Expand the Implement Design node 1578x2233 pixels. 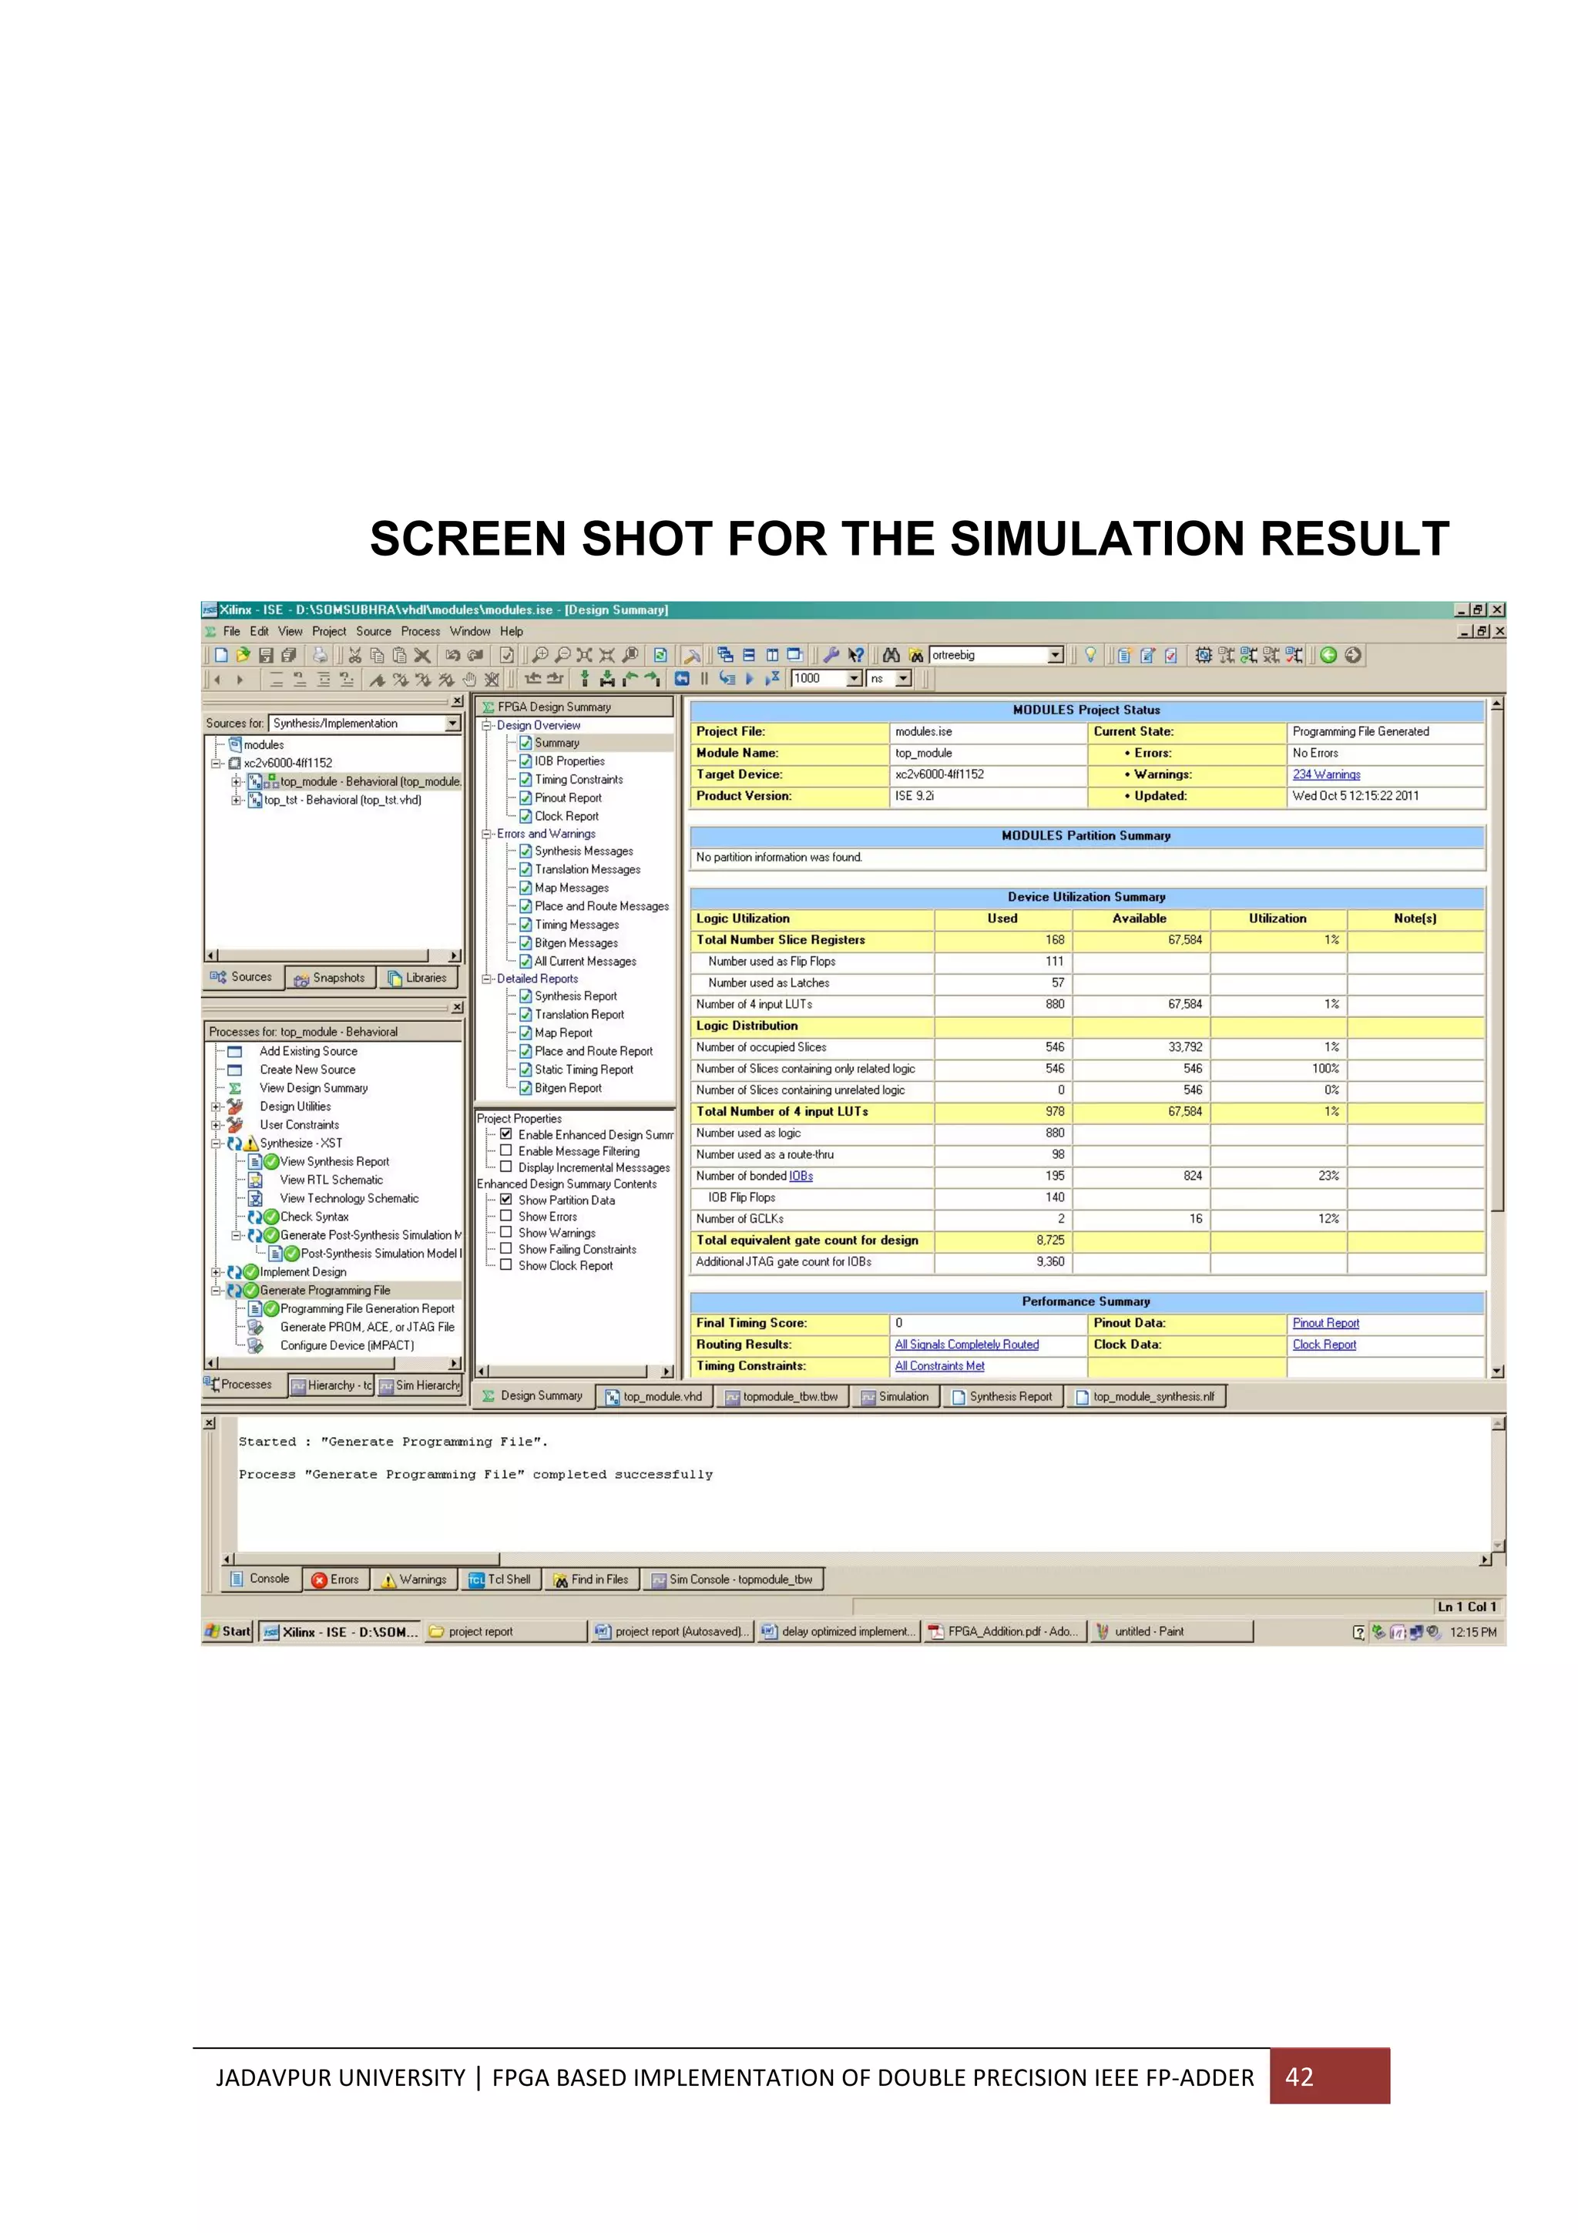[x=217, y=1272]
